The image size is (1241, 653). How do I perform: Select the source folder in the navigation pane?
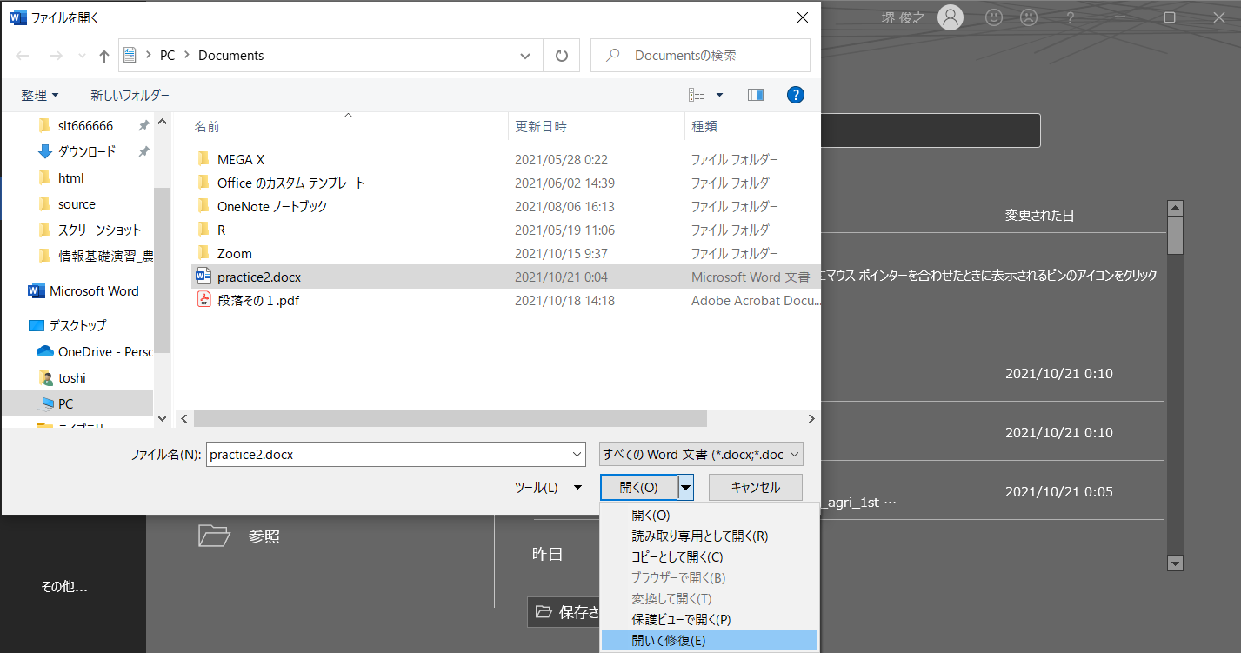coord(77,204)
